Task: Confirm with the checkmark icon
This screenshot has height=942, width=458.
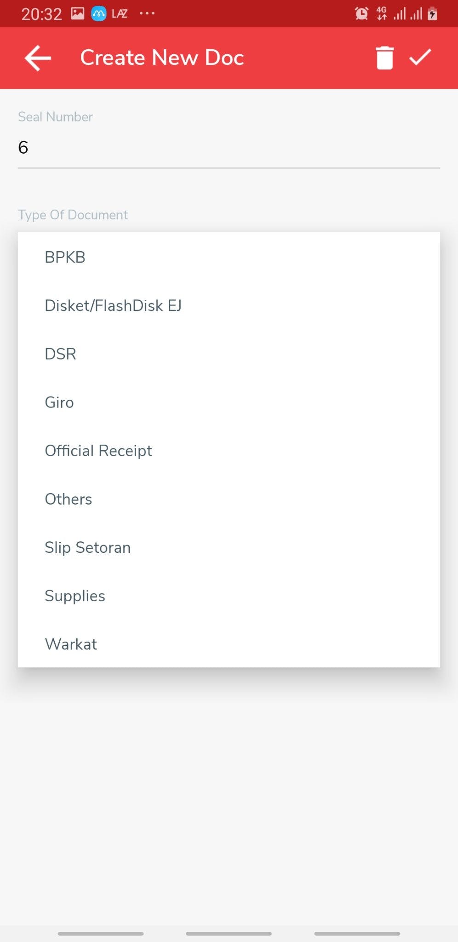Action: [x=420, y=57]
